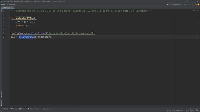Go to the previous highlighted problem arrow
Viewport: 200px width, 112px height.
197,10
